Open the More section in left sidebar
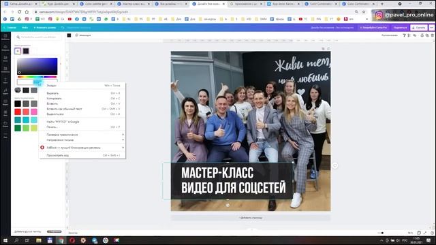This screenshot has height=245, width=436. tap(5, 135)
